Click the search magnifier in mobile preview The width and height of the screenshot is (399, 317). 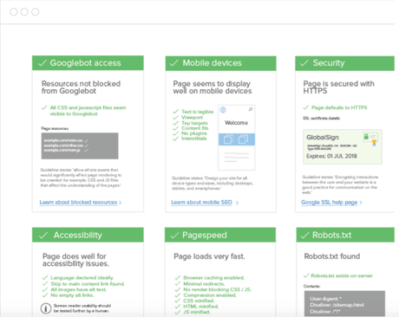click(x=251, y=109)
